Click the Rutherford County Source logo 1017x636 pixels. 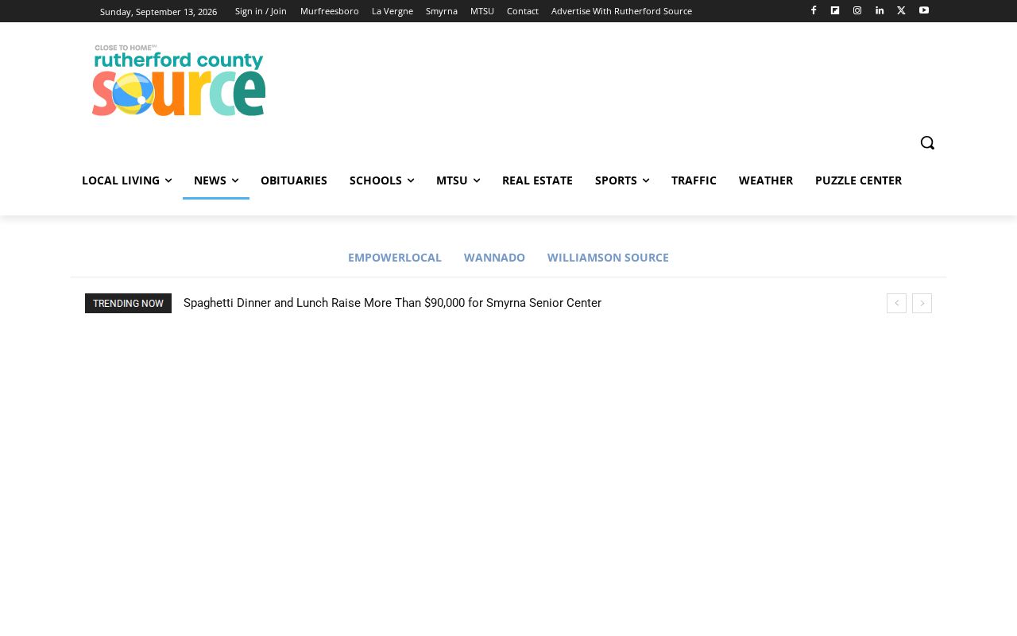pos(179,80)
